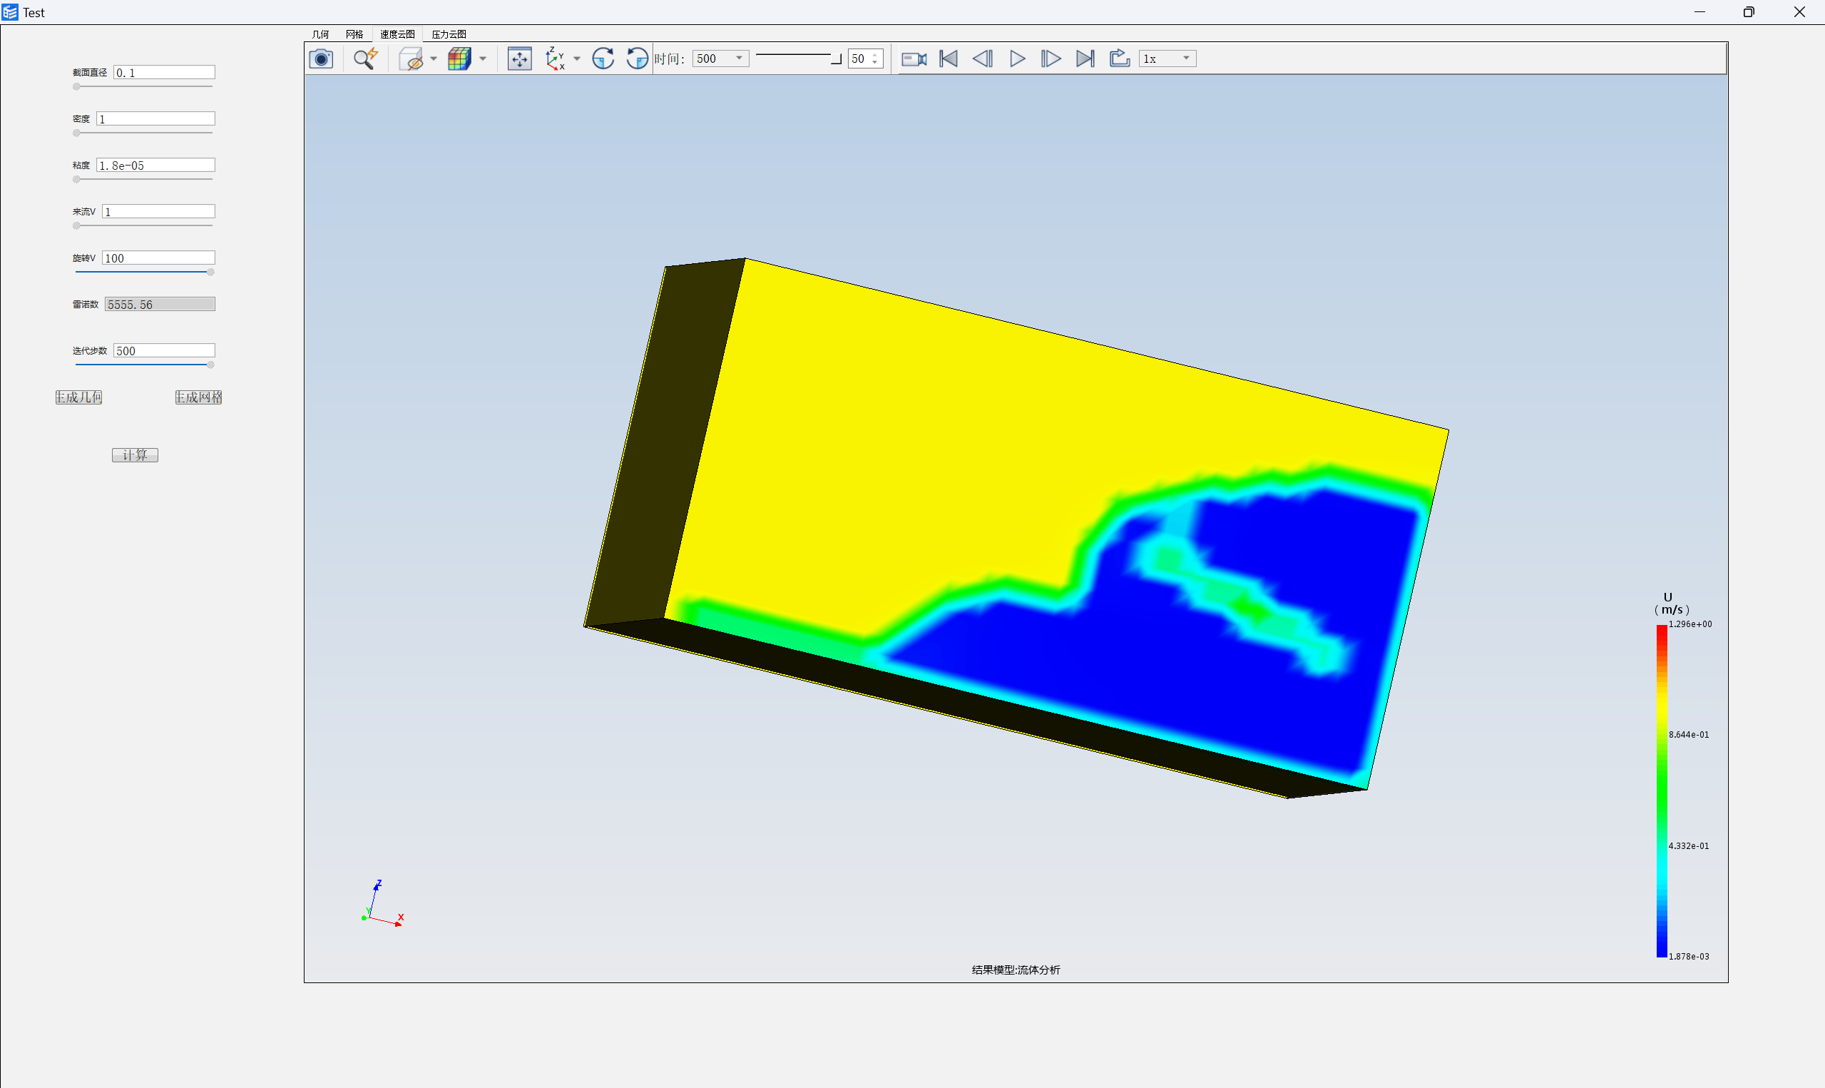Click the 计算 button
The image size is (1825, 1088).
135,455
